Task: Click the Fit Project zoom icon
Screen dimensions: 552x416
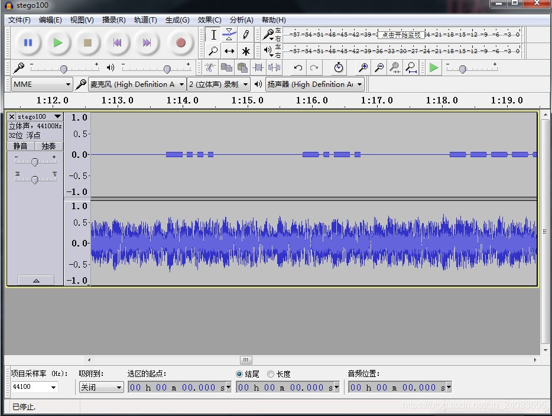Action: tap(411, 67)
